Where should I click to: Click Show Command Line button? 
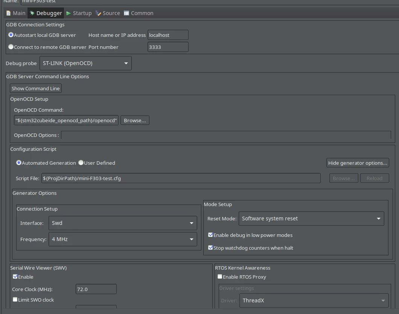[36, 88]
